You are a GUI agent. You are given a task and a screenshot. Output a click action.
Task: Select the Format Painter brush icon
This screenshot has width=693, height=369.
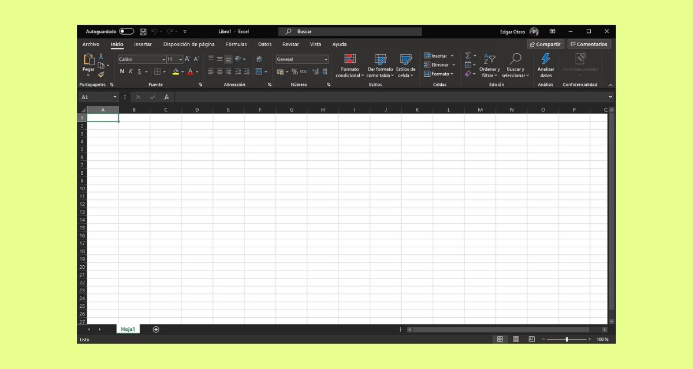click(101, 74)
